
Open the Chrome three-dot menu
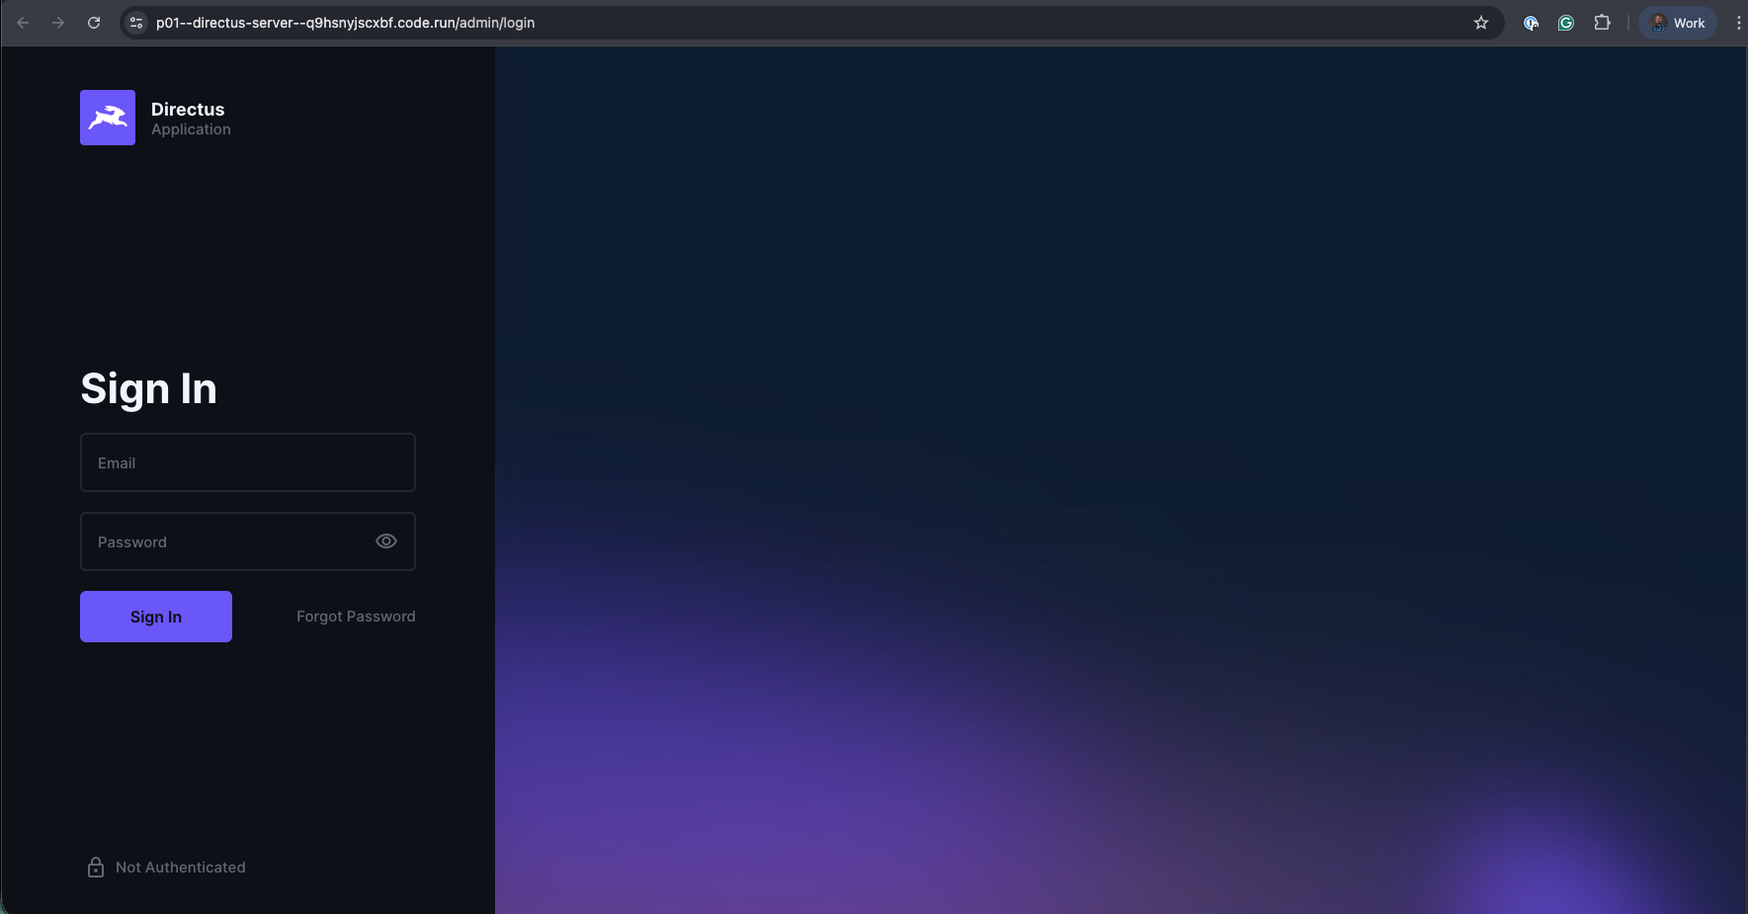[1738, 22]
